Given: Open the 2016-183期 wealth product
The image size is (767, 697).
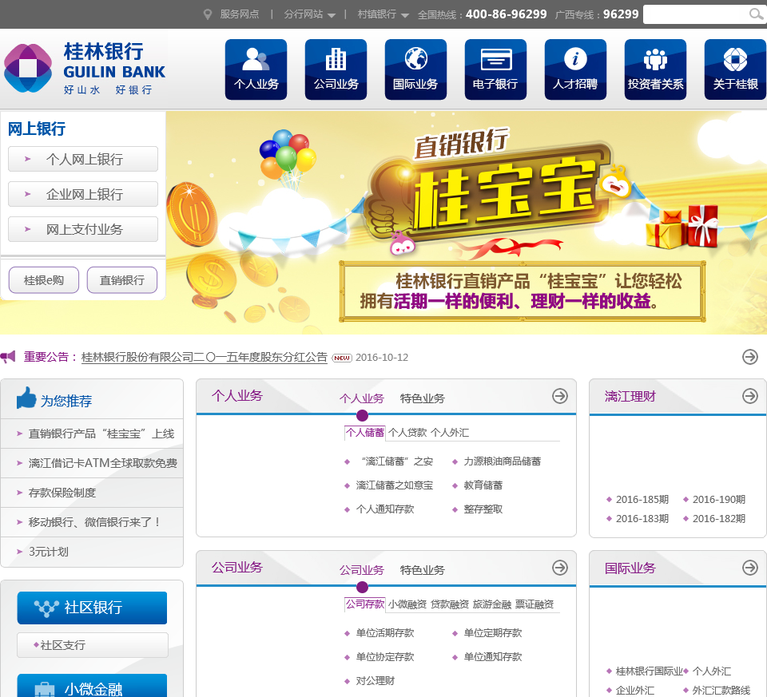Looking at the screenshot, I should tap(642, 519).
